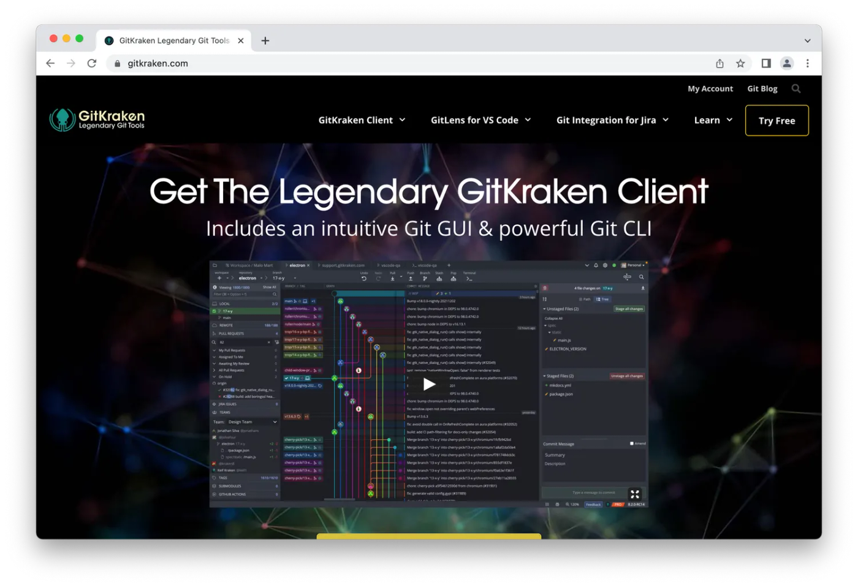Click the Undo icon in the GitKraken toolbar
The height and width of the screenshot is (587, 858).
(364, 278)
